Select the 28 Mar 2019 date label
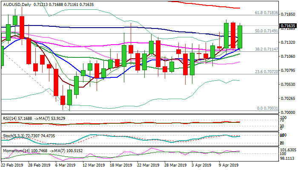The width and height of the screenshot is (298, 170). [x=175, y=165]
